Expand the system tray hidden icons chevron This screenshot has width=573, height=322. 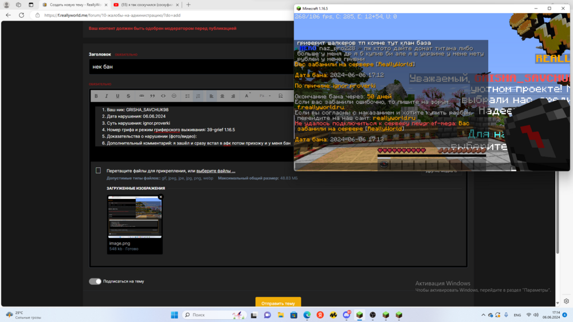click(x=483, y=315)
